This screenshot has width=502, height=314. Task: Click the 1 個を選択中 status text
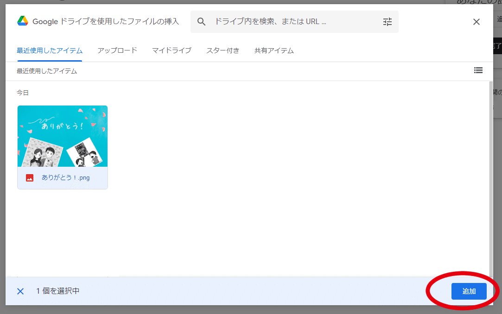click(57, 291)
